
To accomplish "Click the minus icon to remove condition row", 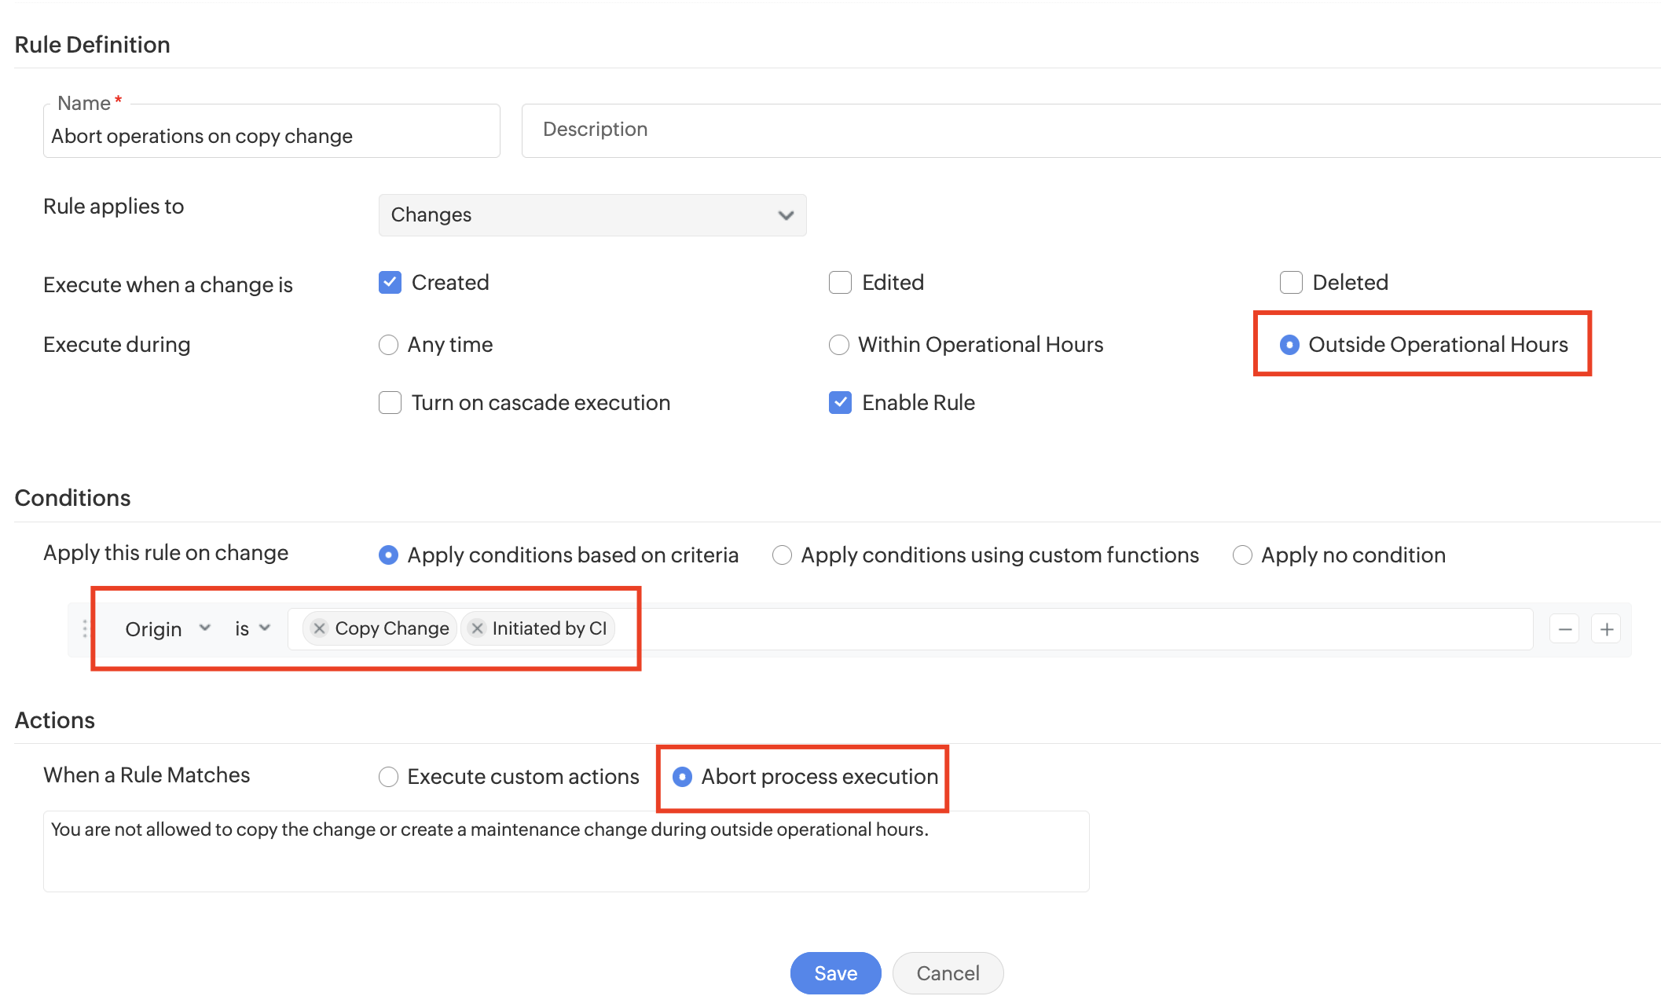I will [1564, 629].
